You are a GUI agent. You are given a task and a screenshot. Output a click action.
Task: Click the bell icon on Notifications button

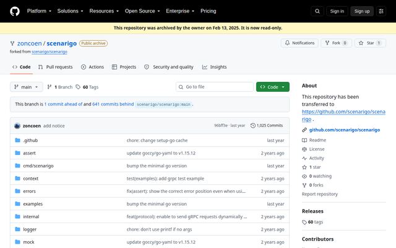[287, 43]
